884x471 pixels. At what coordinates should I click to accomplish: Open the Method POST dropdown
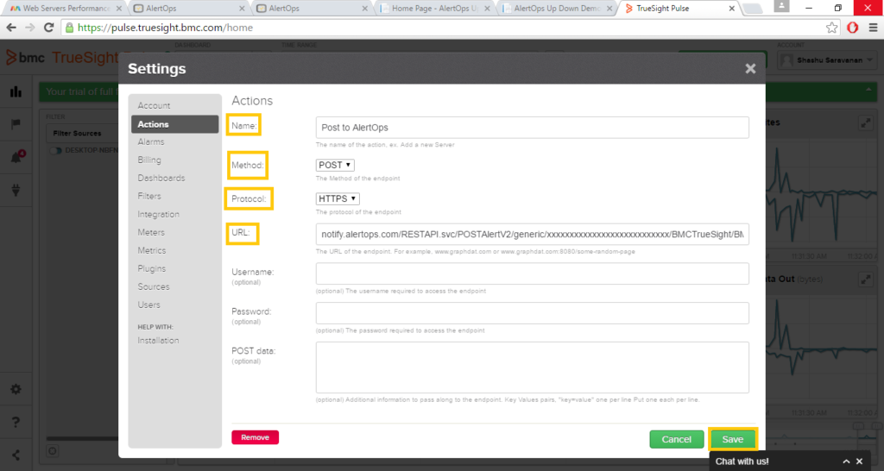click(x=335, y=165)
